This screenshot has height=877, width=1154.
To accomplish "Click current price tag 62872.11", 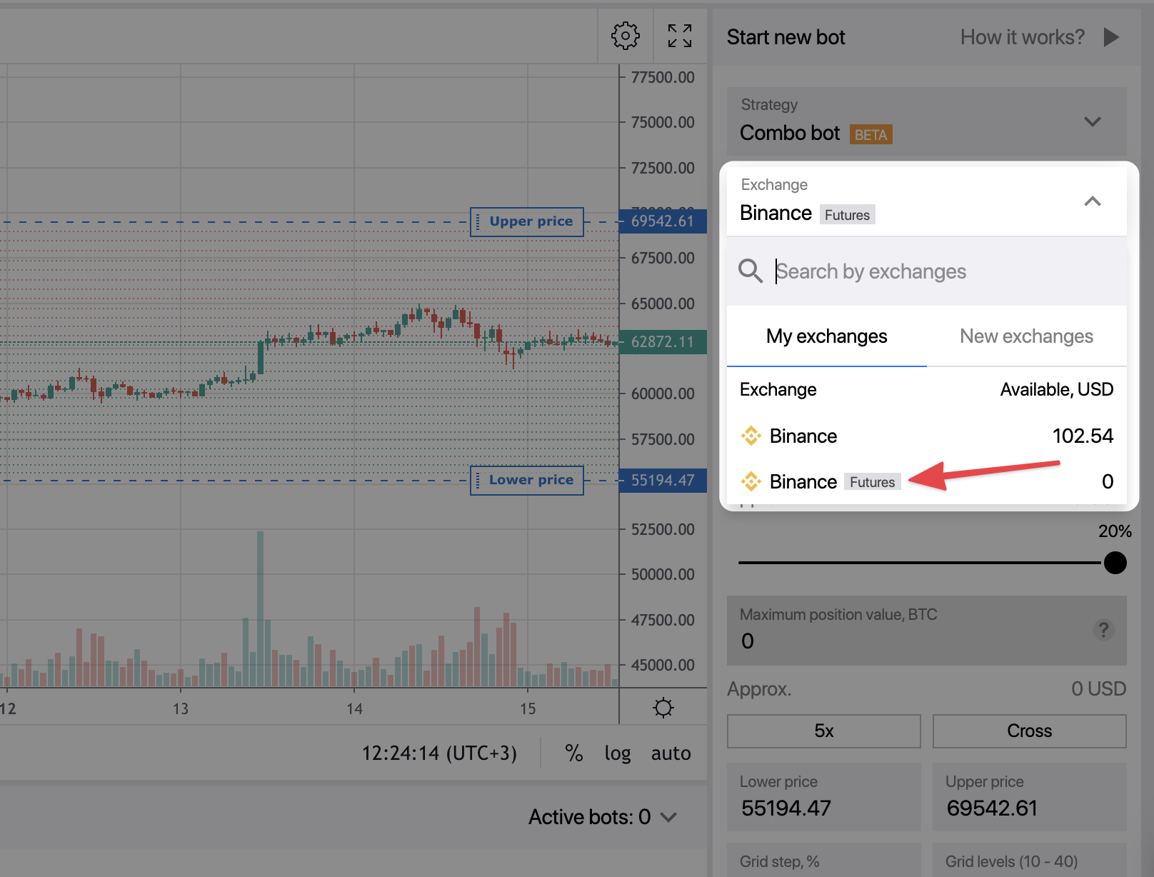I will pos(663,342).
